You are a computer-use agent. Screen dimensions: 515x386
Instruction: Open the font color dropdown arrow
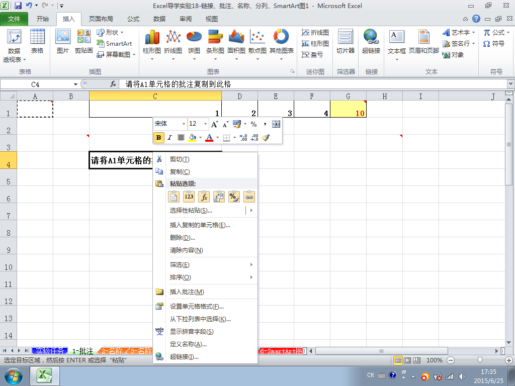[x=217, y=138]
